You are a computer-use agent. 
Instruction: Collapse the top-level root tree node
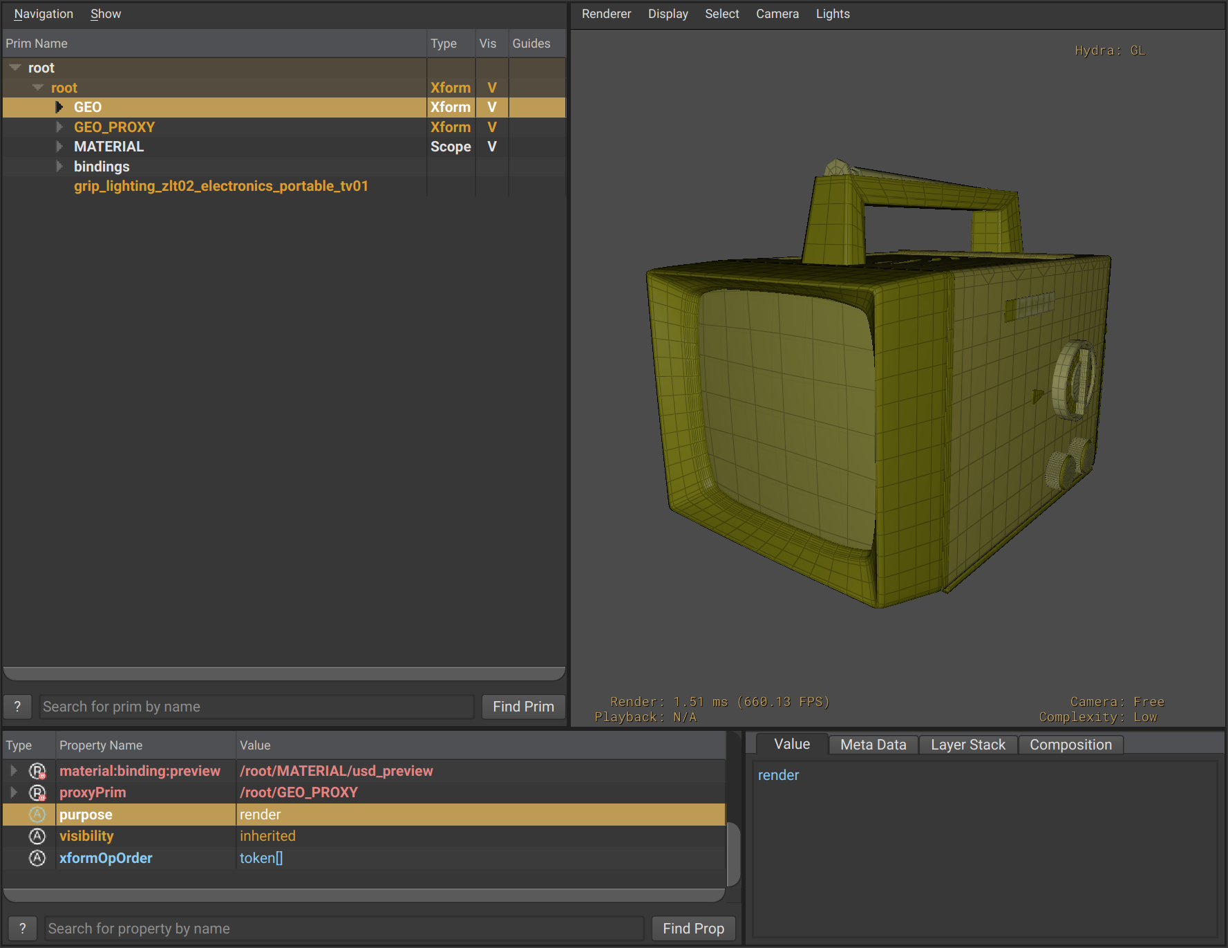pyautogui.click(x=14, y=68)
